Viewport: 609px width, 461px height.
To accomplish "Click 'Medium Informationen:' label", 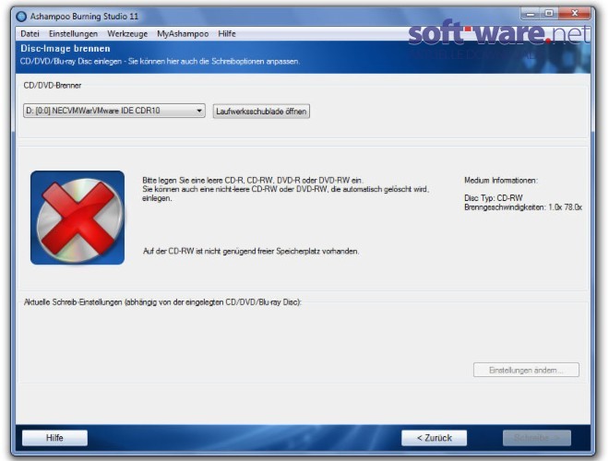I will [x=501, y=181].
